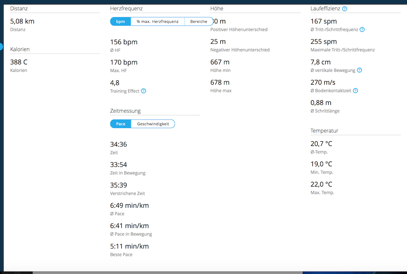Select the bpm heart rate option
Image resolution: width=407 pixels, height=274 pixels.
click(120, 22)
